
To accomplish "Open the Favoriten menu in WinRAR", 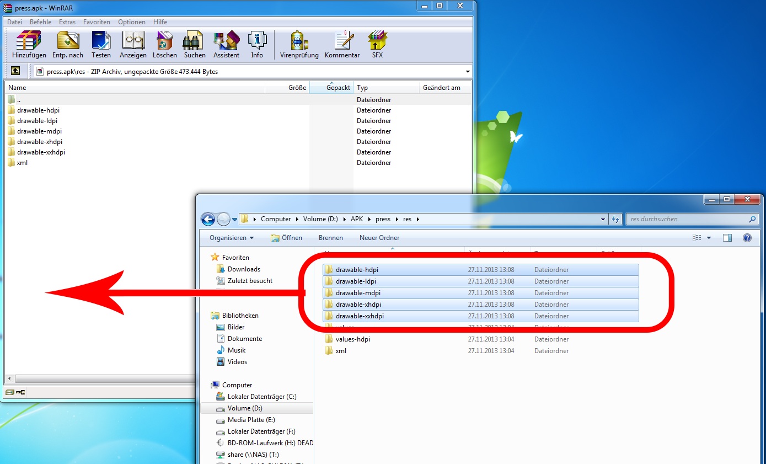I will (97, 22).
